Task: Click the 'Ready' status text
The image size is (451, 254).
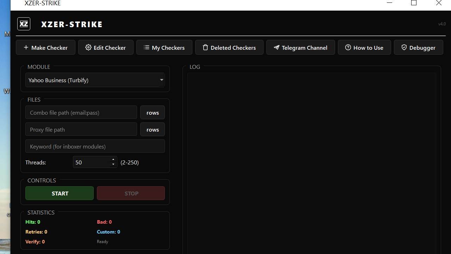Action: pyautogui.click(x=103, y=242)
